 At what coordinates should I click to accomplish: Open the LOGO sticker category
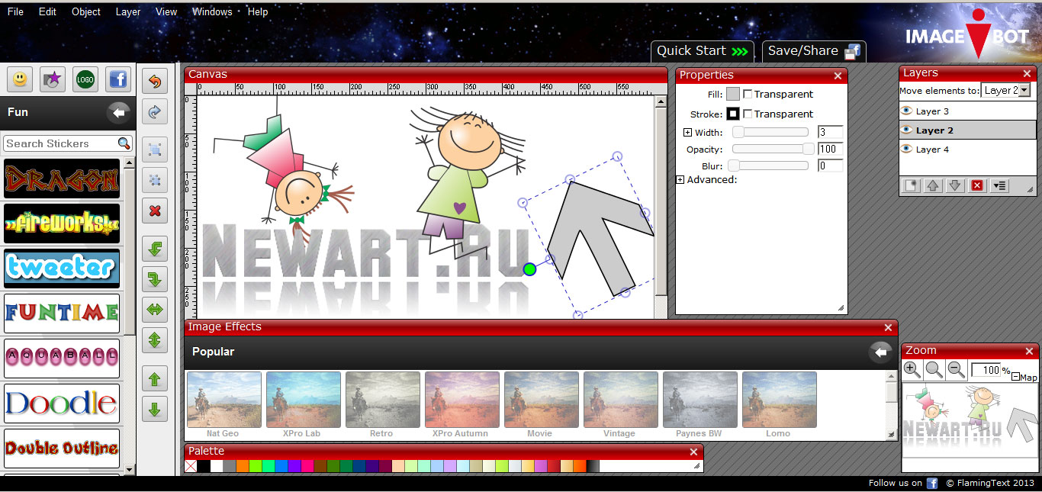click(85, 79)
